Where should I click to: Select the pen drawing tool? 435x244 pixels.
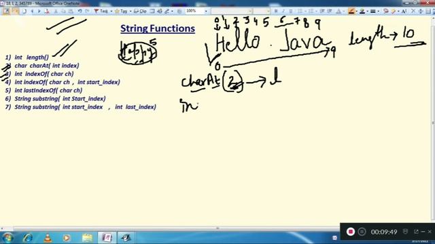(167, 11)
